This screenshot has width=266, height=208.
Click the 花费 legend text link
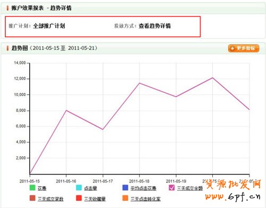[x=42, y=188]
